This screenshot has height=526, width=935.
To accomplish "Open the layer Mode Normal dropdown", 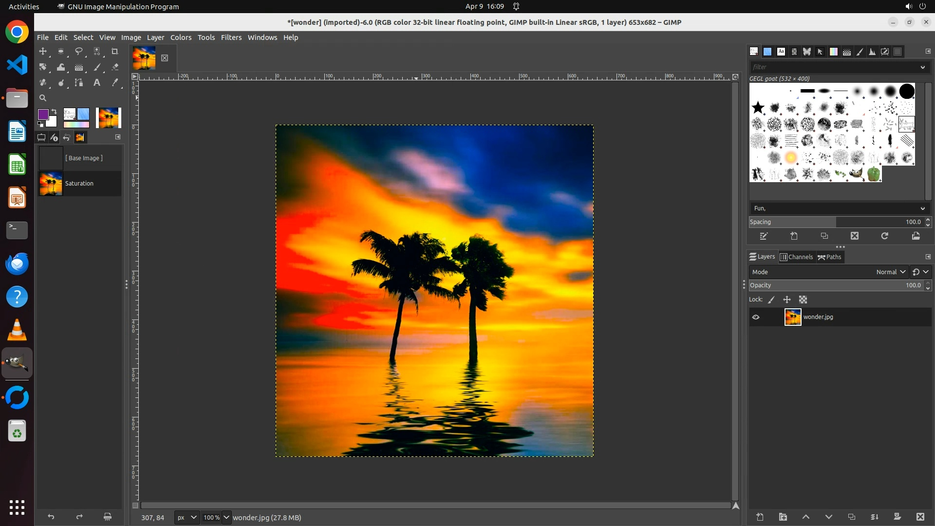I will tap(891, 272).
